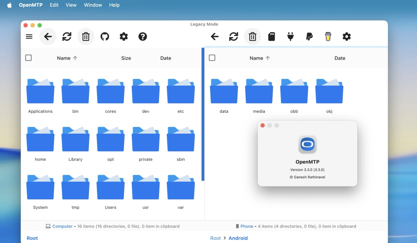417x243 pixels.
Task: Refresh the Computer pane file list
Action: [x=67, y=36]
